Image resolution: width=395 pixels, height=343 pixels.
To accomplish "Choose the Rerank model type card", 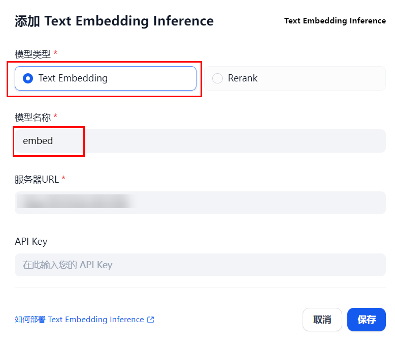I will (295, 78).
